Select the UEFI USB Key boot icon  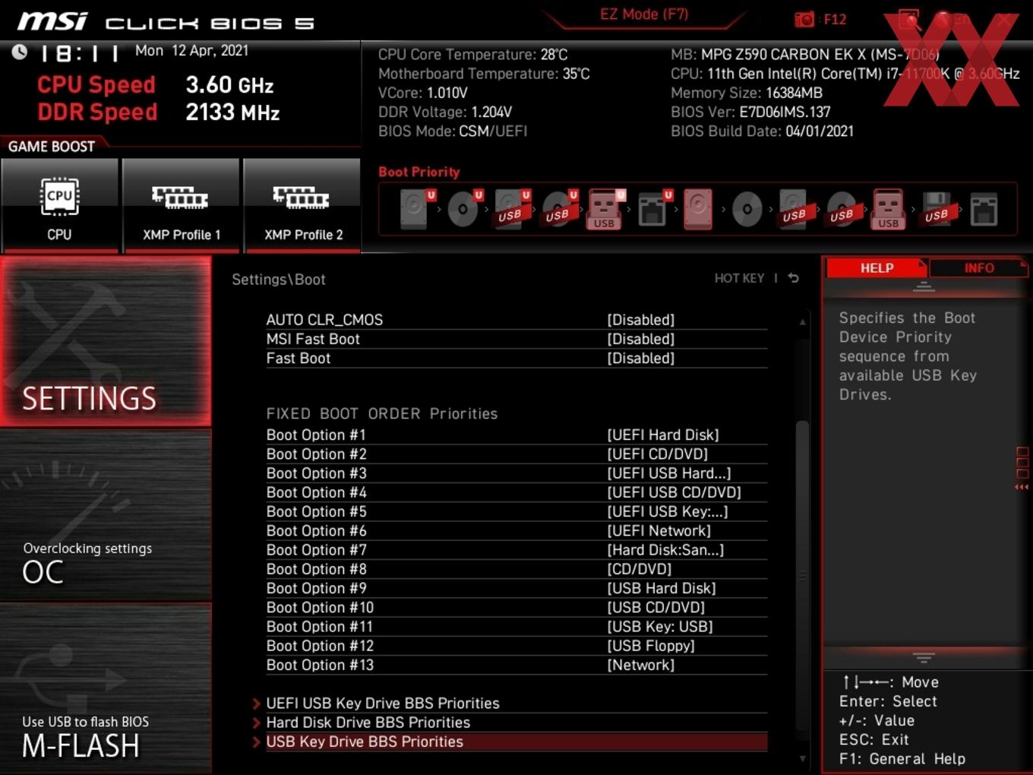(605, 210)
